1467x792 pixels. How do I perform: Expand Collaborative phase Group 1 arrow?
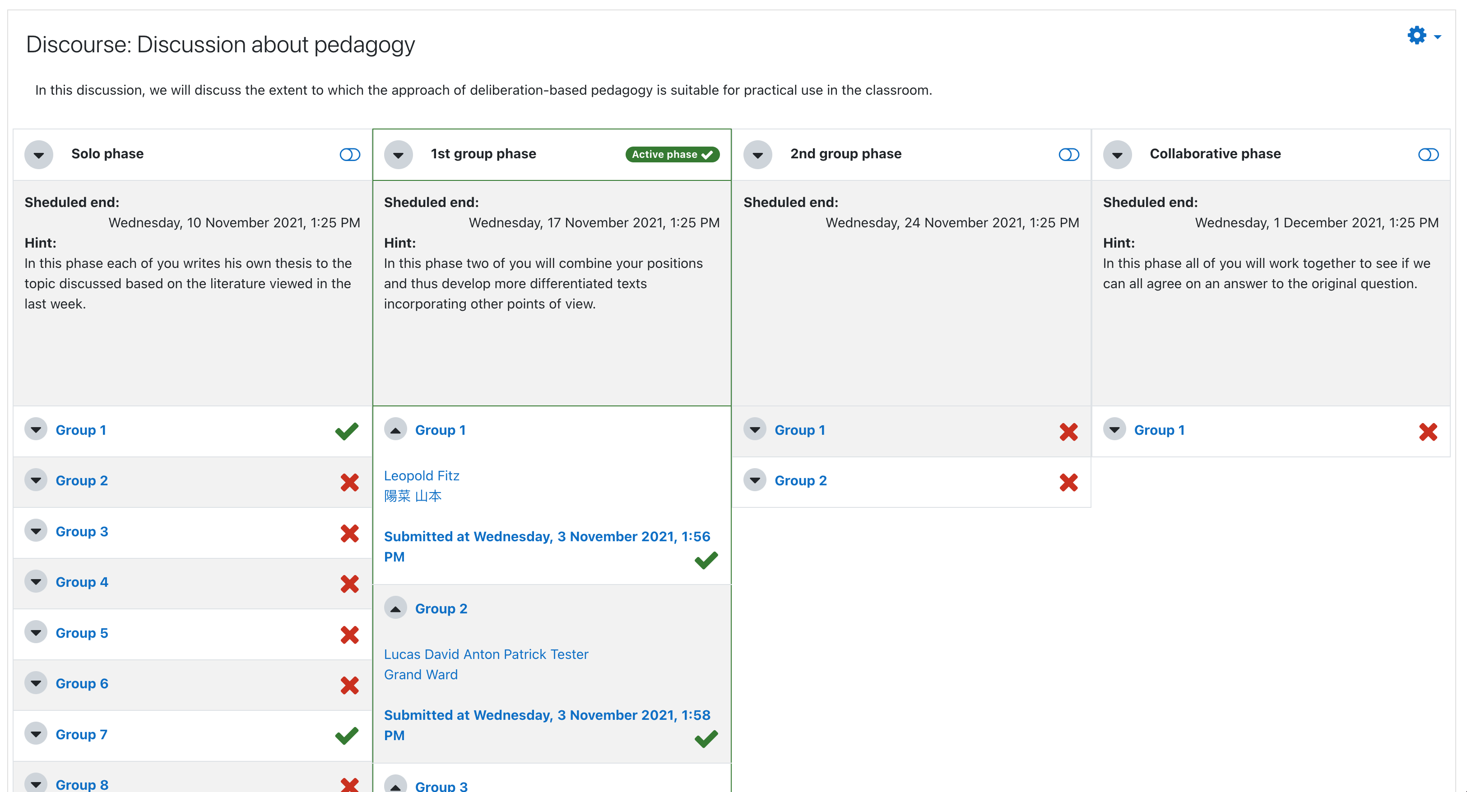click(1114, 429)
